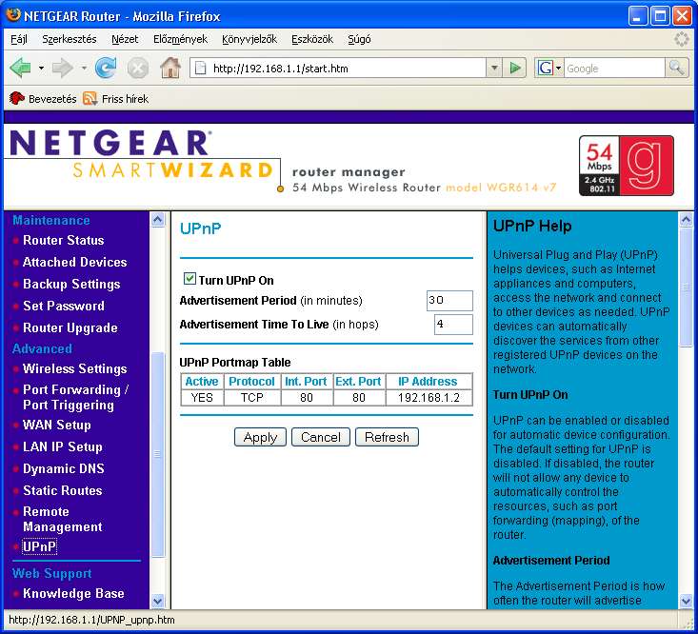
Task: Open Knowledge Base under Web Support
Action: [x=73, y=593]
